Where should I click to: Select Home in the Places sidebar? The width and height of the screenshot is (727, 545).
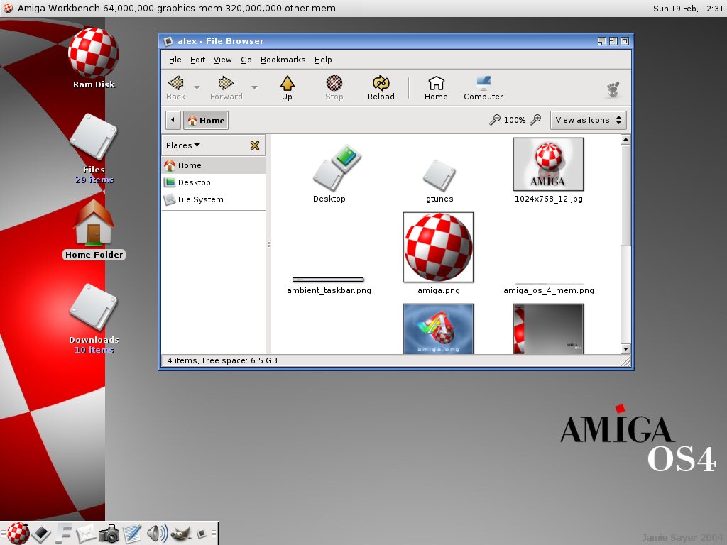(214, 165)
